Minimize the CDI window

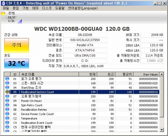155,3
